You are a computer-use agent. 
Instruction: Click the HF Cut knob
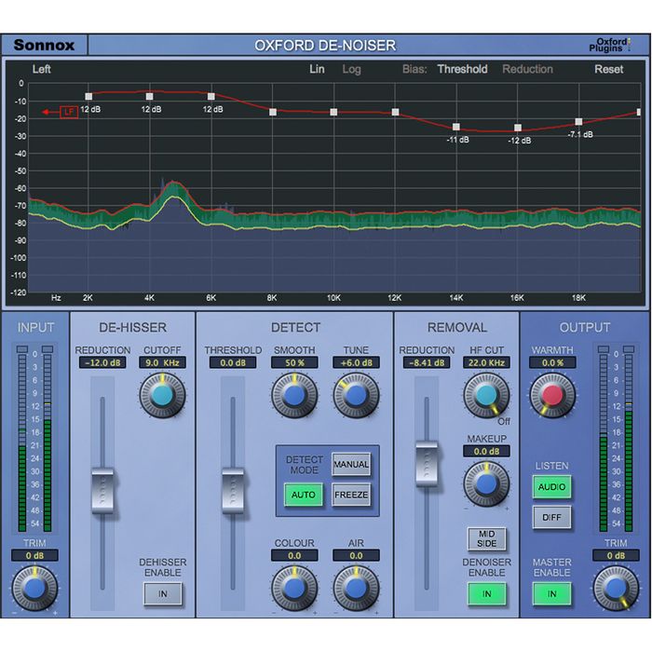(486, 395)
